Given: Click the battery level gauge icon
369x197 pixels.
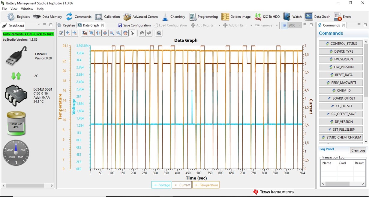Looking at the screenshot, I should 16,123.
